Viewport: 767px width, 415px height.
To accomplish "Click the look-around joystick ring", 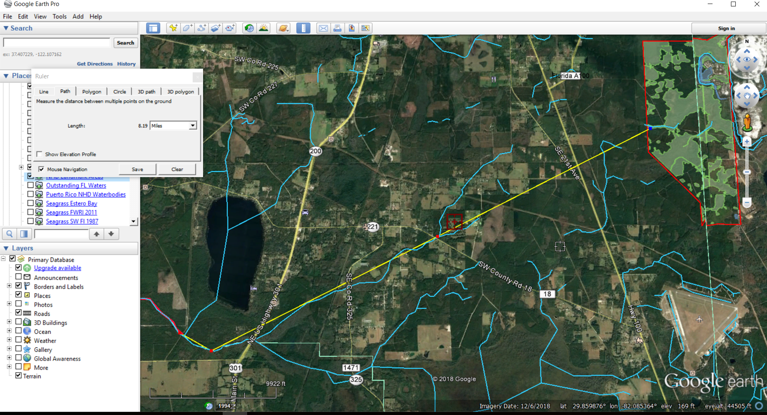I will 747,59.
